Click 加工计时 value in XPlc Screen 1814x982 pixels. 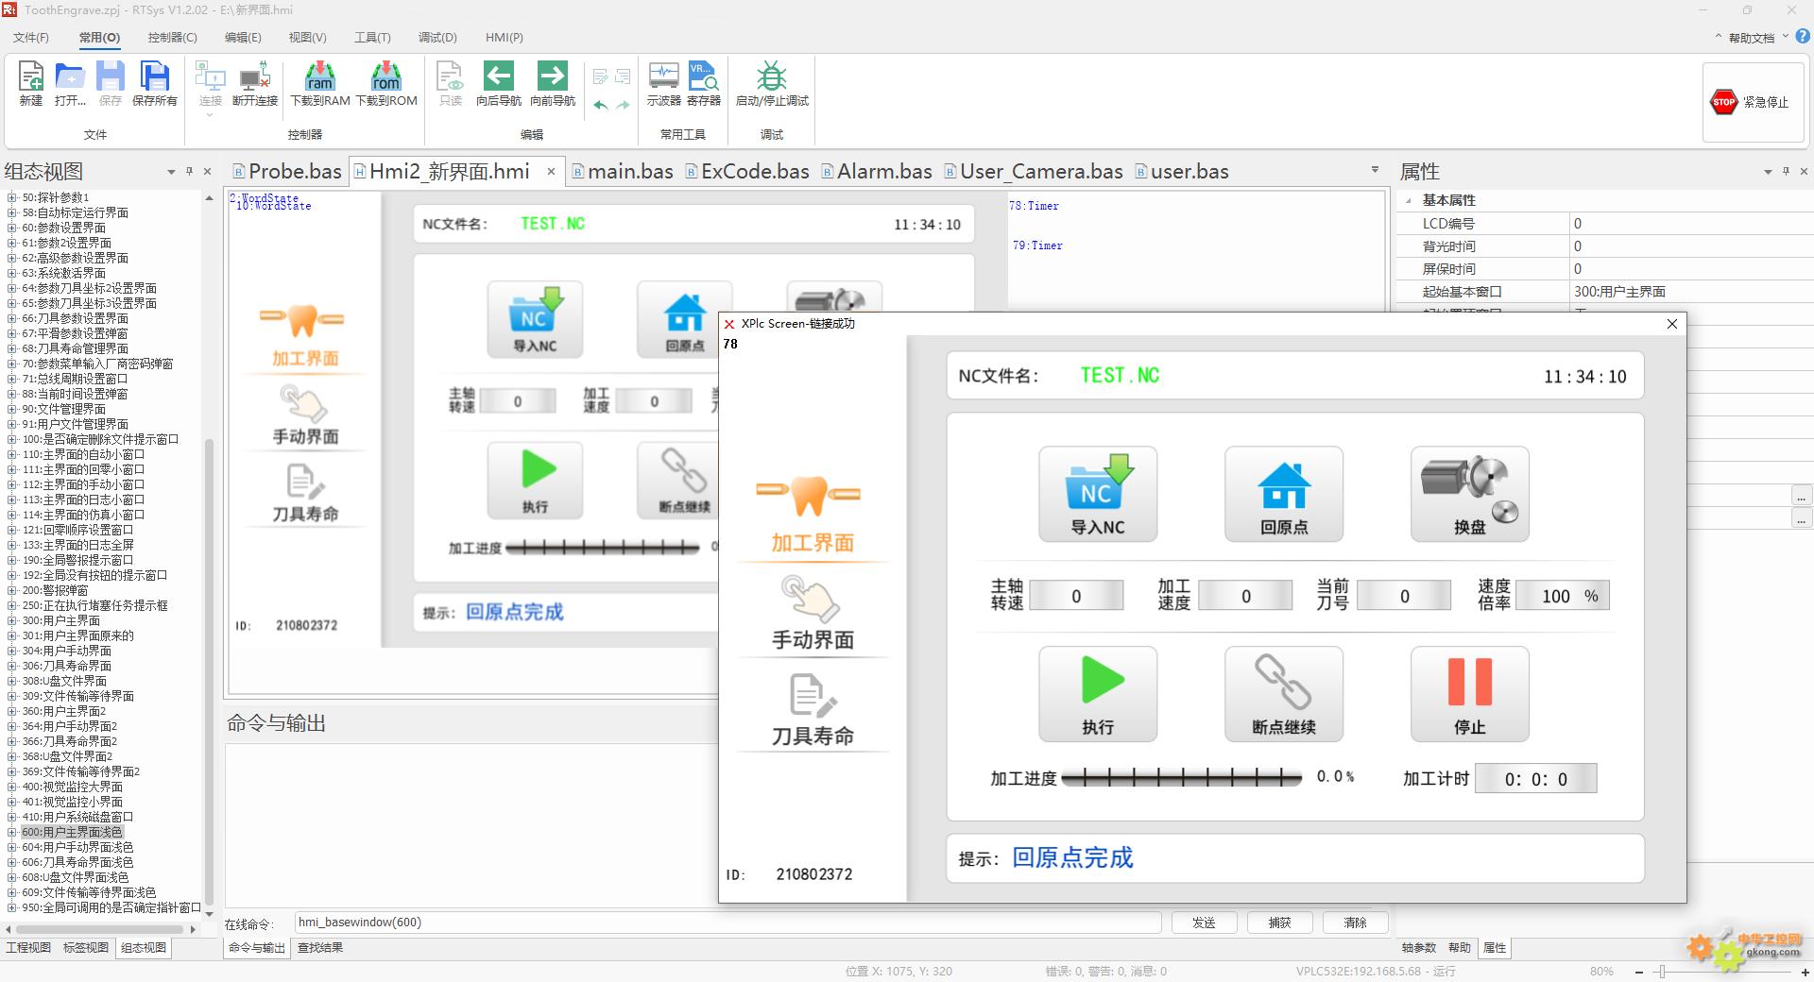(x=1535, y=779)
